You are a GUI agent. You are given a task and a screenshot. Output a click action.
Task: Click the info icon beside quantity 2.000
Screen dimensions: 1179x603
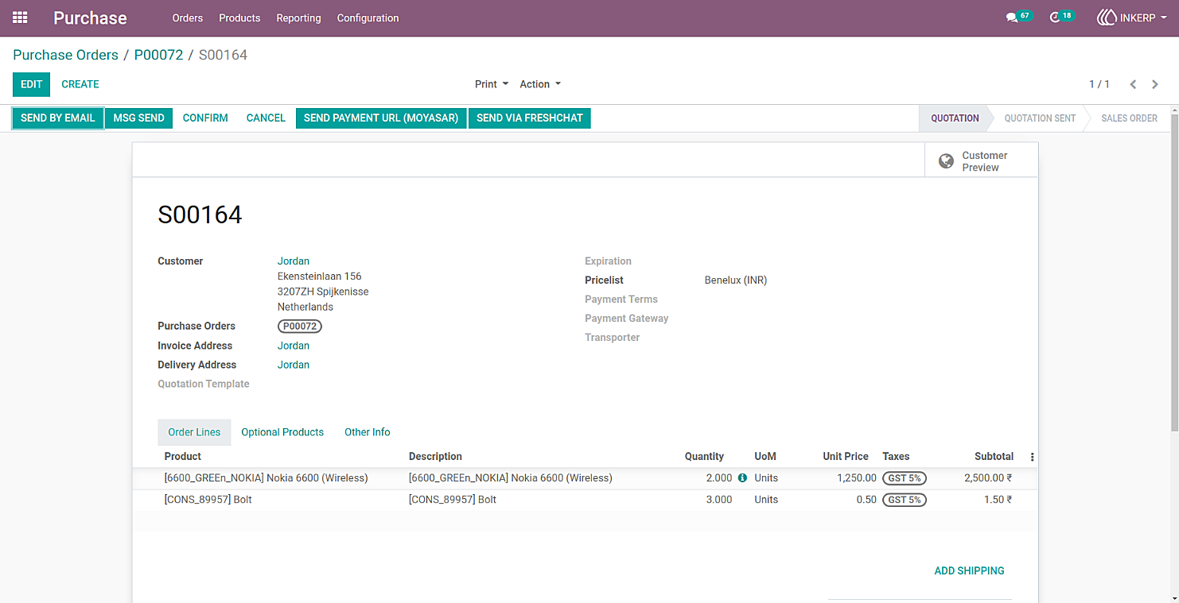742,478
